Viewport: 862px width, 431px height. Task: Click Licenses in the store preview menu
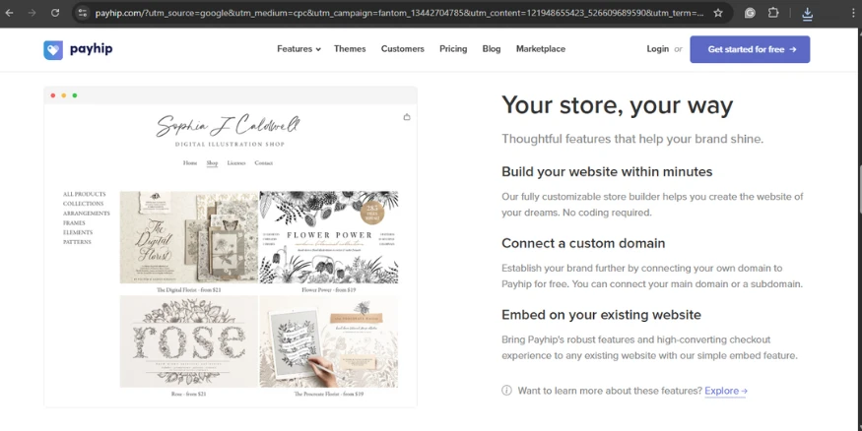point(236,163)
